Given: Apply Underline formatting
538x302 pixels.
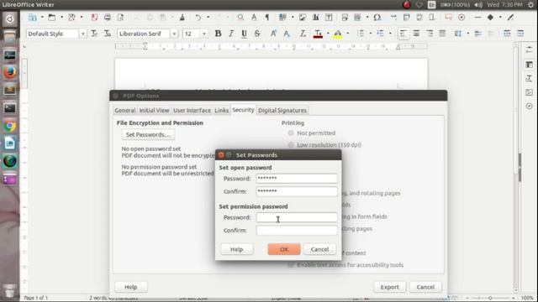Looking at the screenshot, I should click(244, 34).
